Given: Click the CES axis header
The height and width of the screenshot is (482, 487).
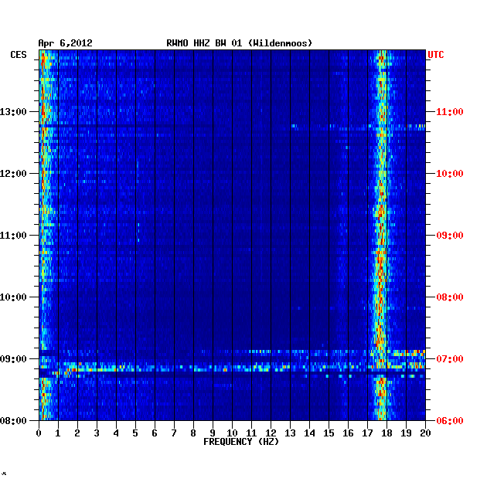Looking at the screenshot, I should pos(19,55).
